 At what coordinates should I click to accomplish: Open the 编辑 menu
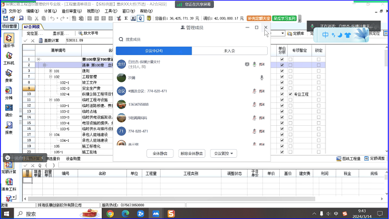[33, 11]
